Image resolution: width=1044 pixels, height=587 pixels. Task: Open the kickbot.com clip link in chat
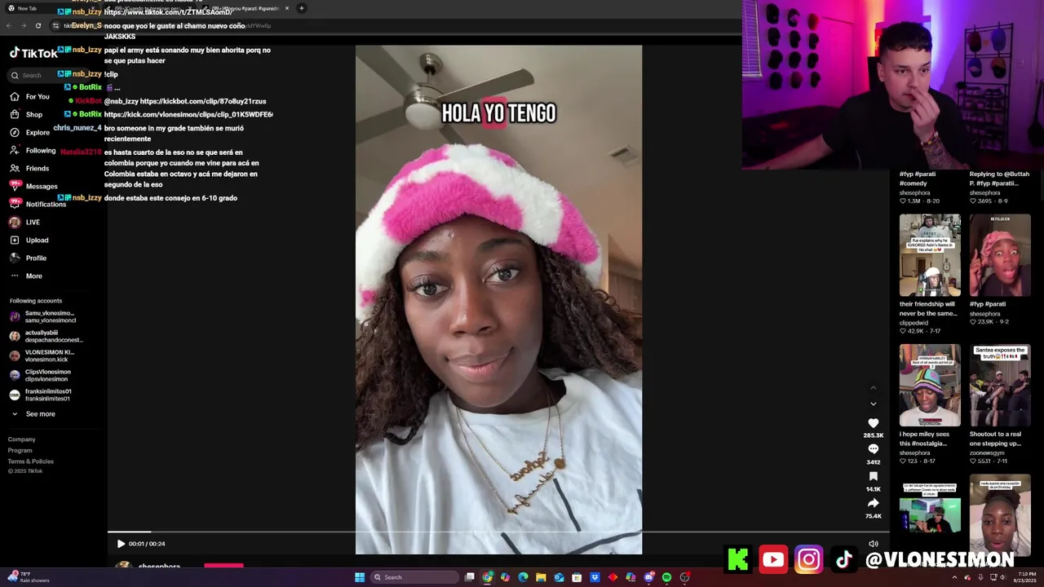(203, 101)
